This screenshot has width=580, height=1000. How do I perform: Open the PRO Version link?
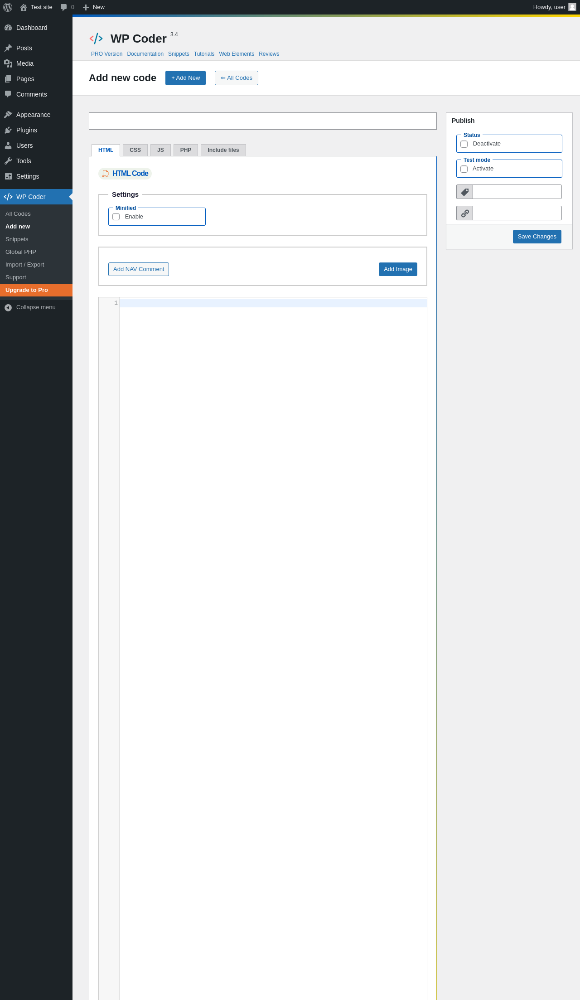coord(106,54)
